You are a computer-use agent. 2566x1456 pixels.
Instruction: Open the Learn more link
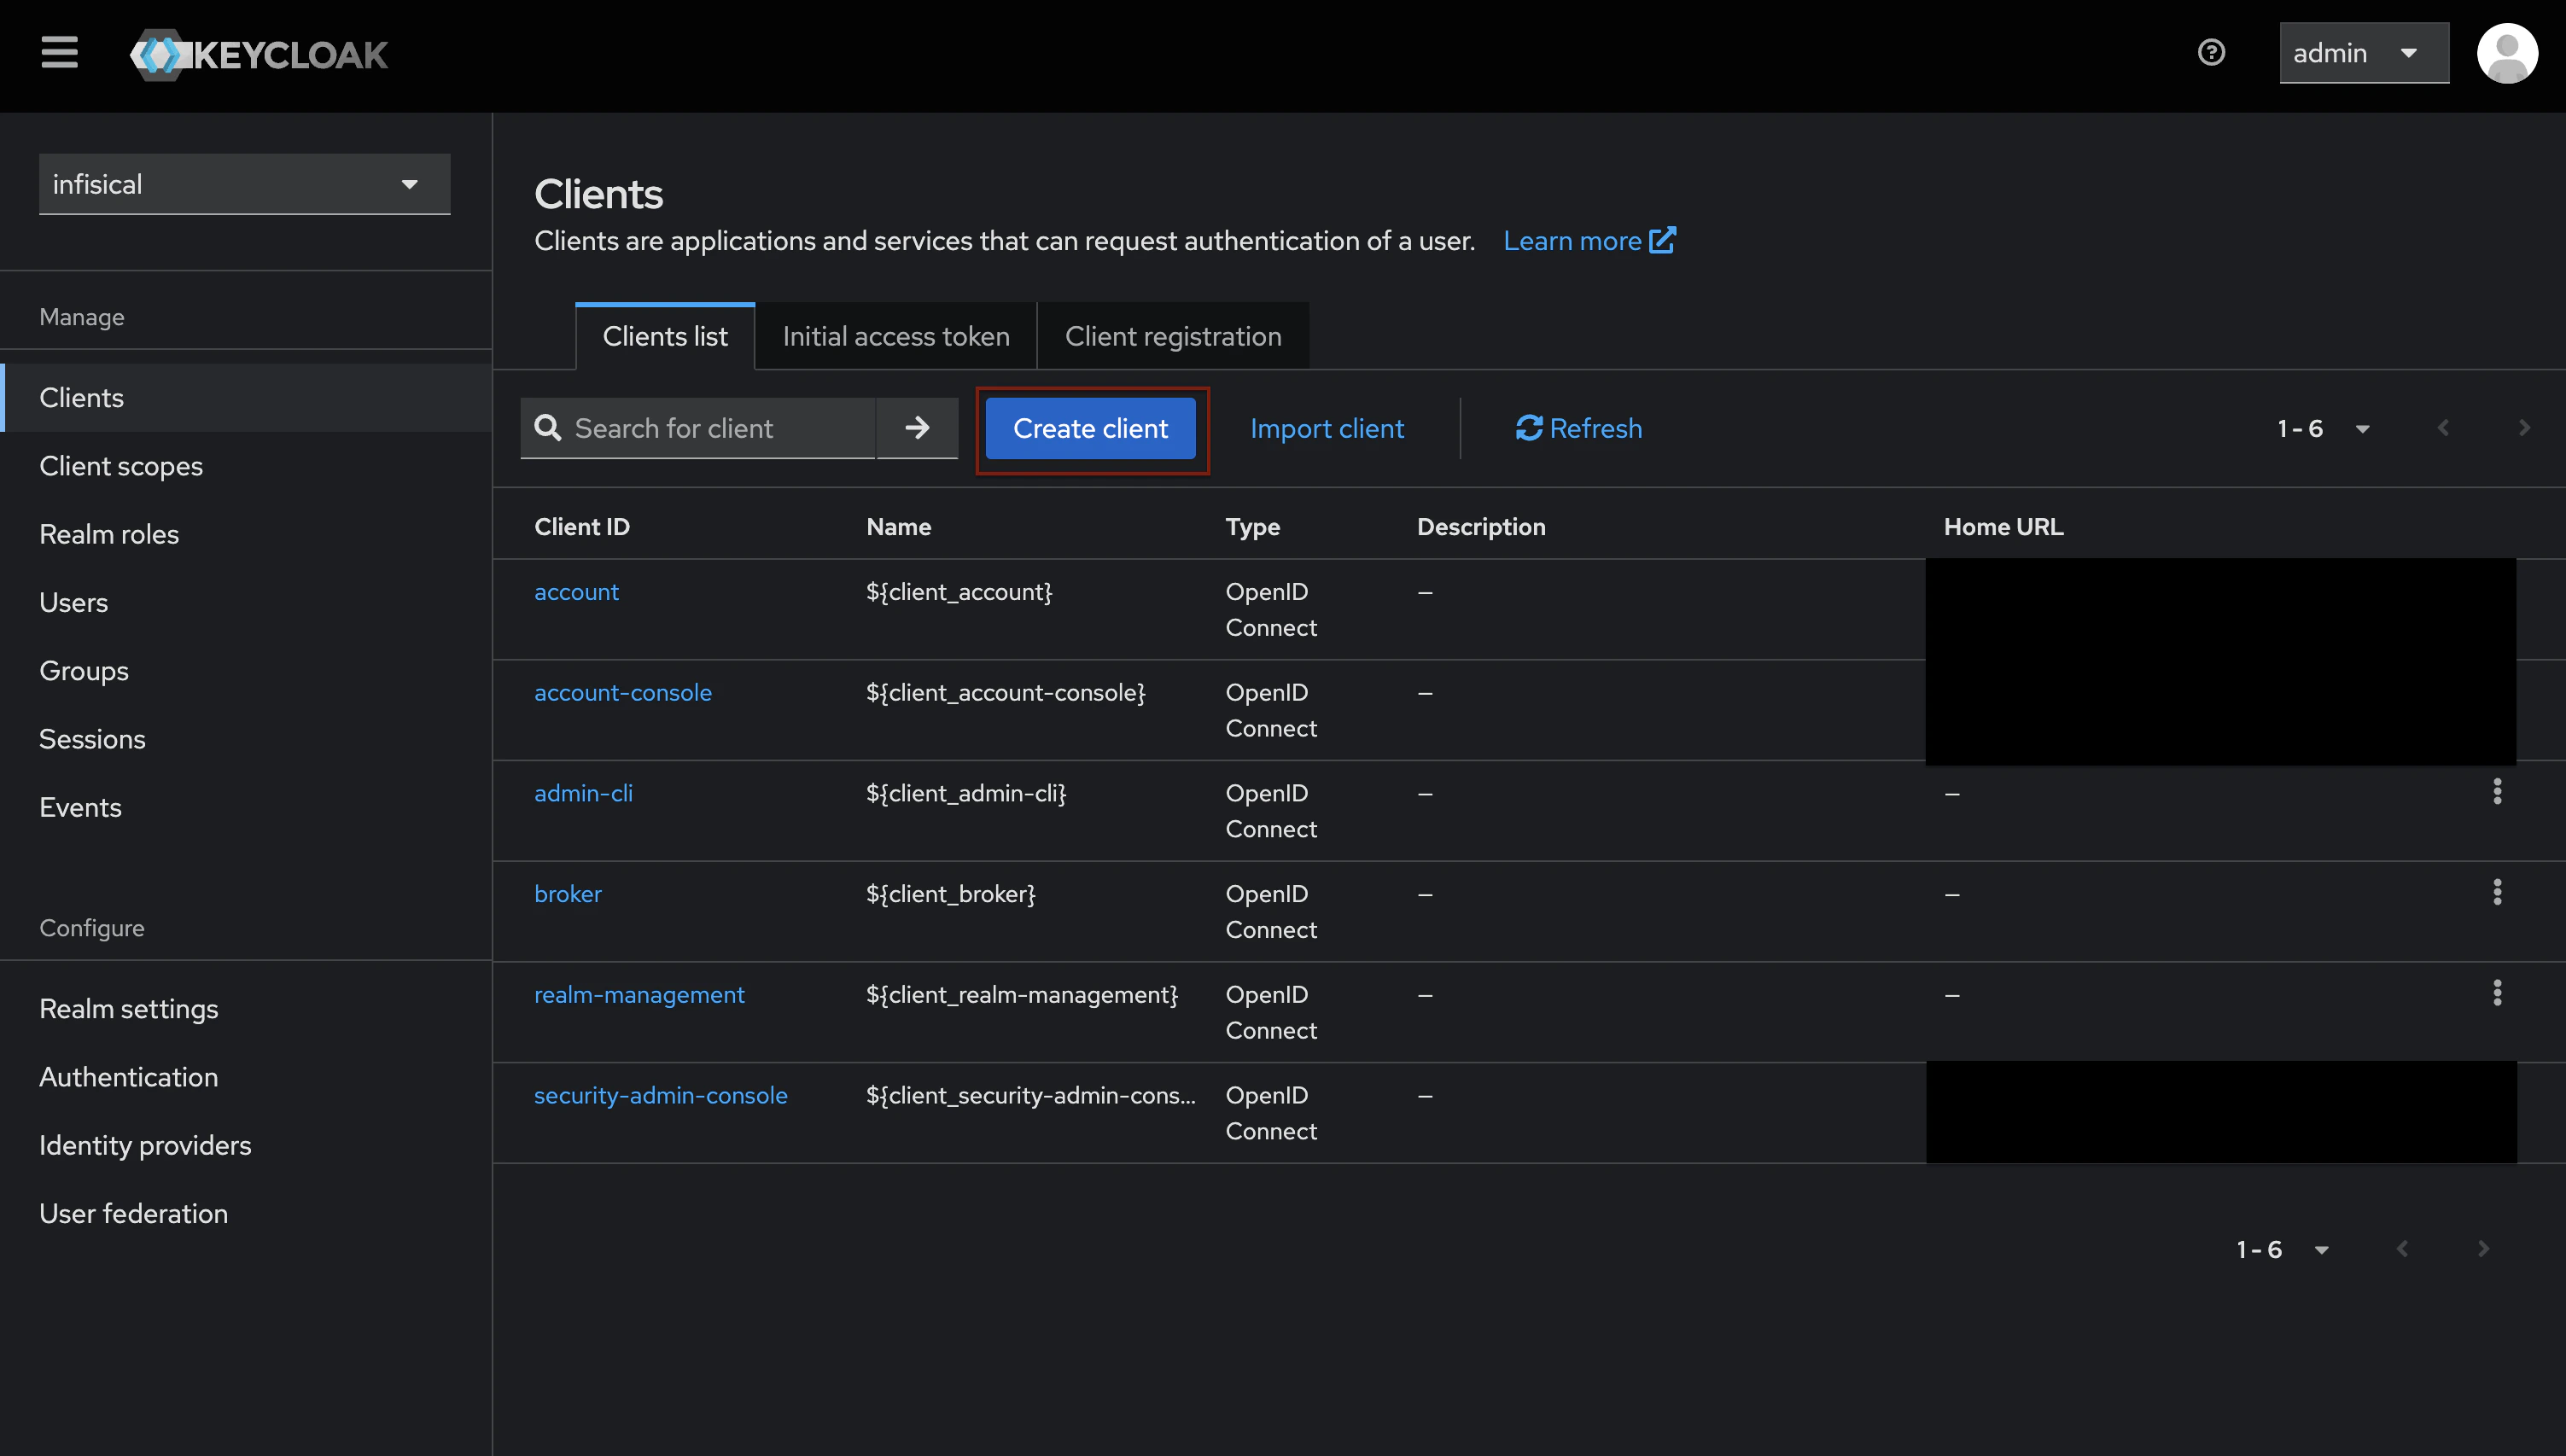point(1589,241)
